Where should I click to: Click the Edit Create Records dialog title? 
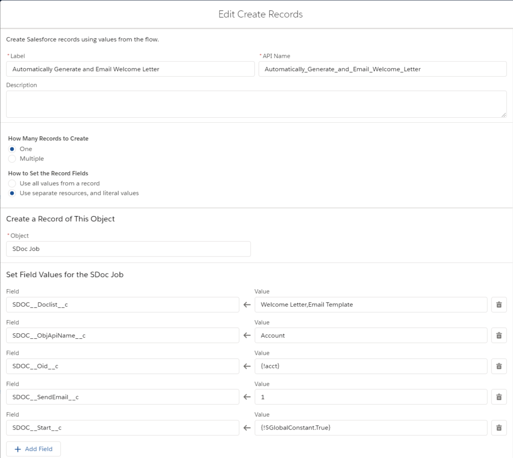pos(260,15)
